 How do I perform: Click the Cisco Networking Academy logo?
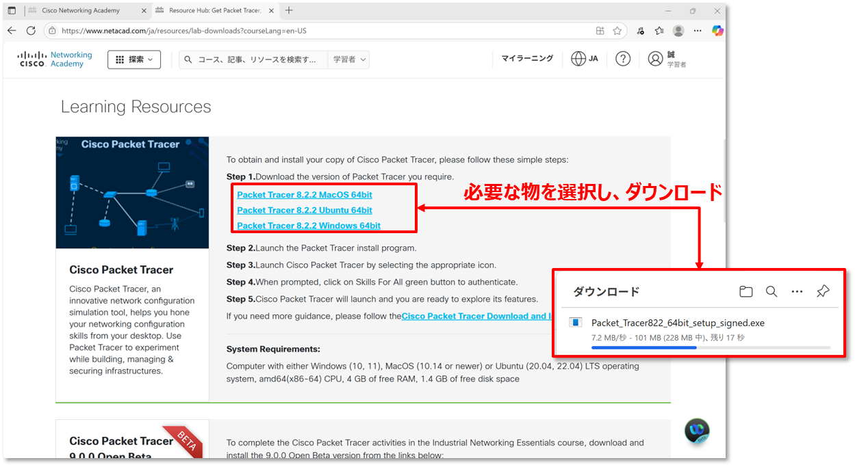55,59
